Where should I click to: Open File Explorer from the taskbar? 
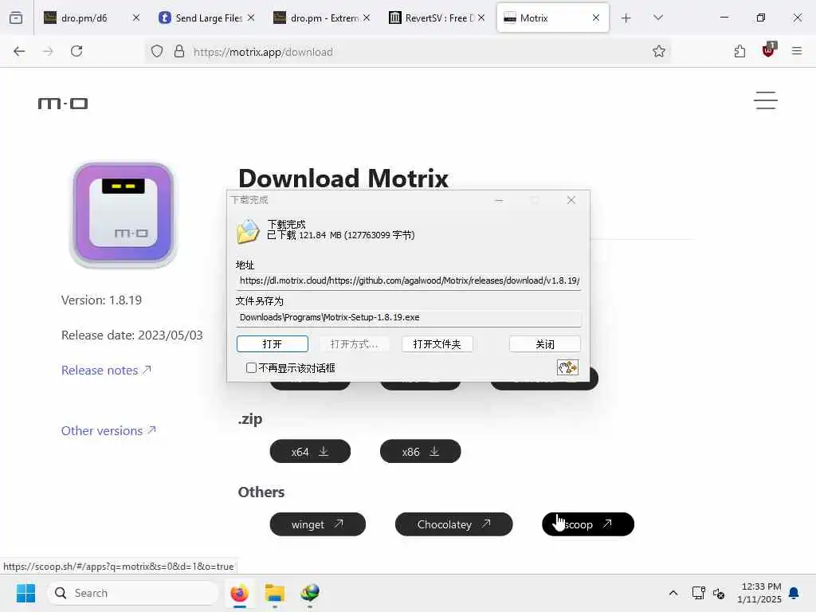[x=275, y=593]
